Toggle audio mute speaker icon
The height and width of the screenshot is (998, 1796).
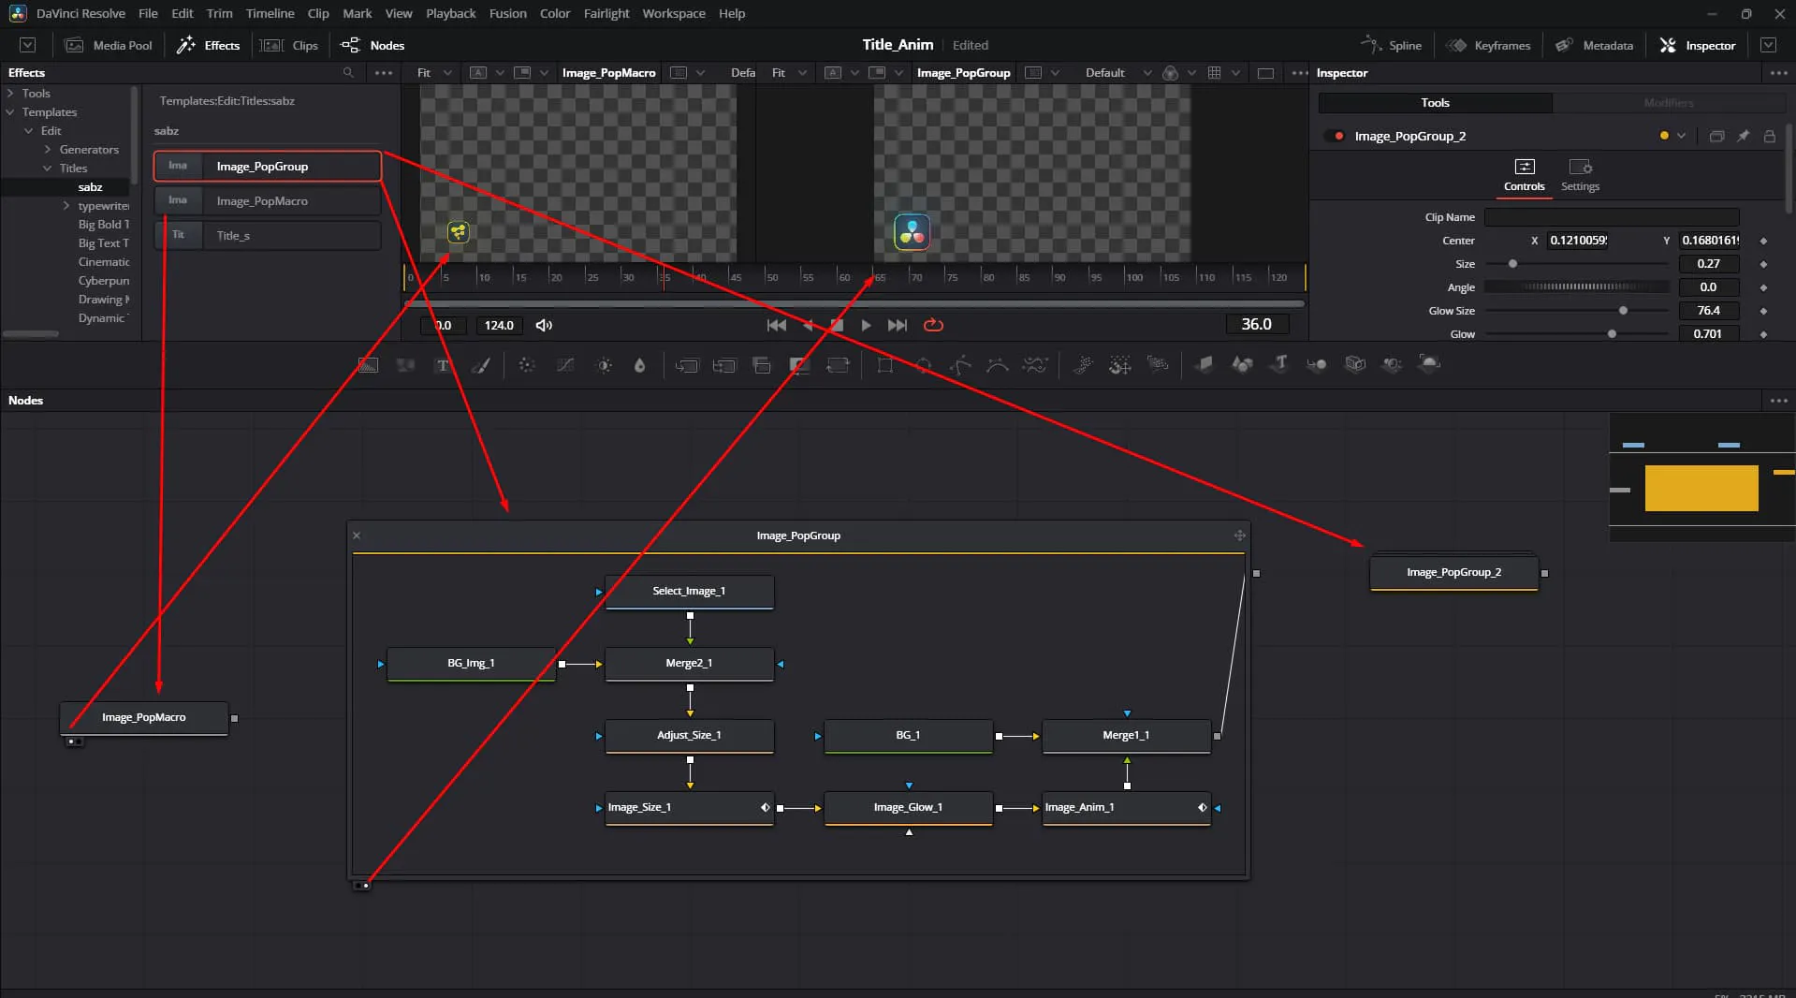[544, 325]
